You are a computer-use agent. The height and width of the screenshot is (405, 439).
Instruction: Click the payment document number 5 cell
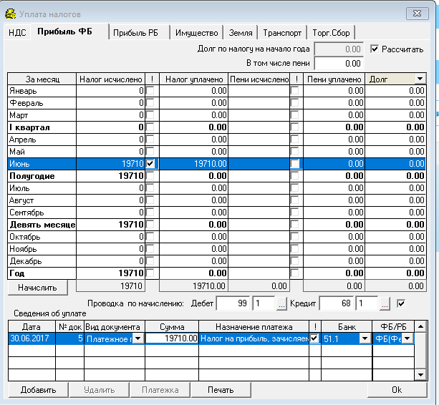(x=69, y=338)
